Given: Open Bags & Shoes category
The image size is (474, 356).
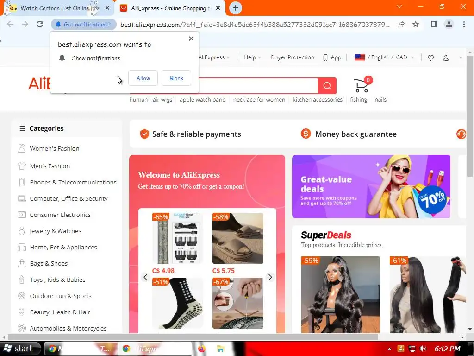Looking at the screenshot, I should coord(48,263).
